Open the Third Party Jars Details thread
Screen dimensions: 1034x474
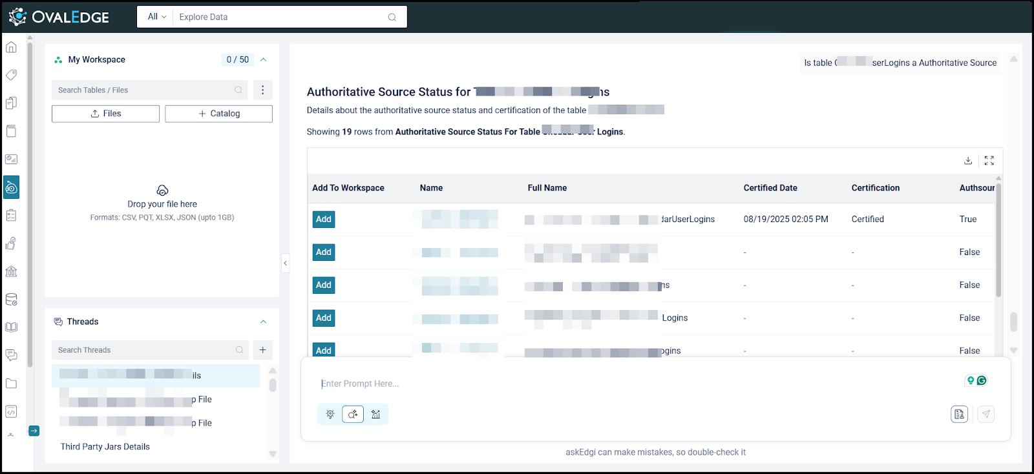click(105, 447)
